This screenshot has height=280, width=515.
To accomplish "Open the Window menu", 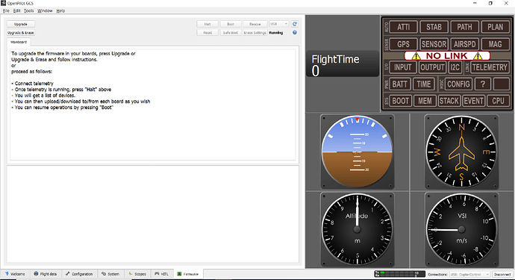I will point(45,10).
